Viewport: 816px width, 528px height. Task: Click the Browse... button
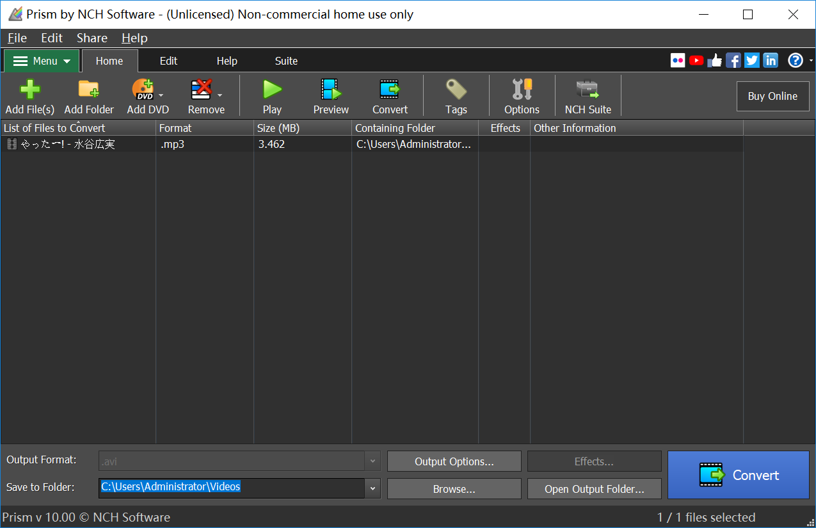pos(454,489)
